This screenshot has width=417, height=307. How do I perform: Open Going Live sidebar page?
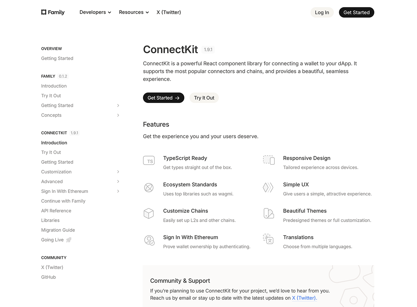pyautogui.click(x=52, y=240)
